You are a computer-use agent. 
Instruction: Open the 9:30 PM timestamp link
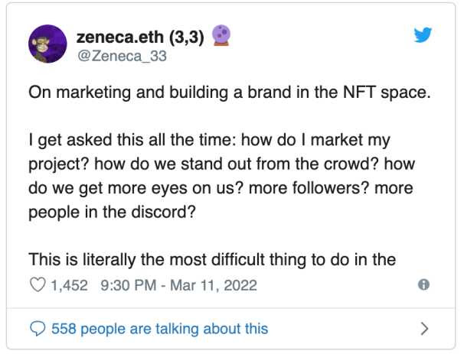tap(129, 285)
